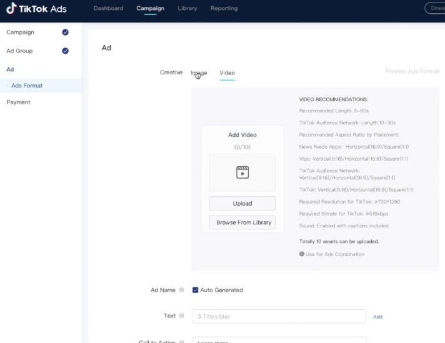Click the info icon beside Ad Name
Viewport: 445px width, 343px height.
click(182, 290)
